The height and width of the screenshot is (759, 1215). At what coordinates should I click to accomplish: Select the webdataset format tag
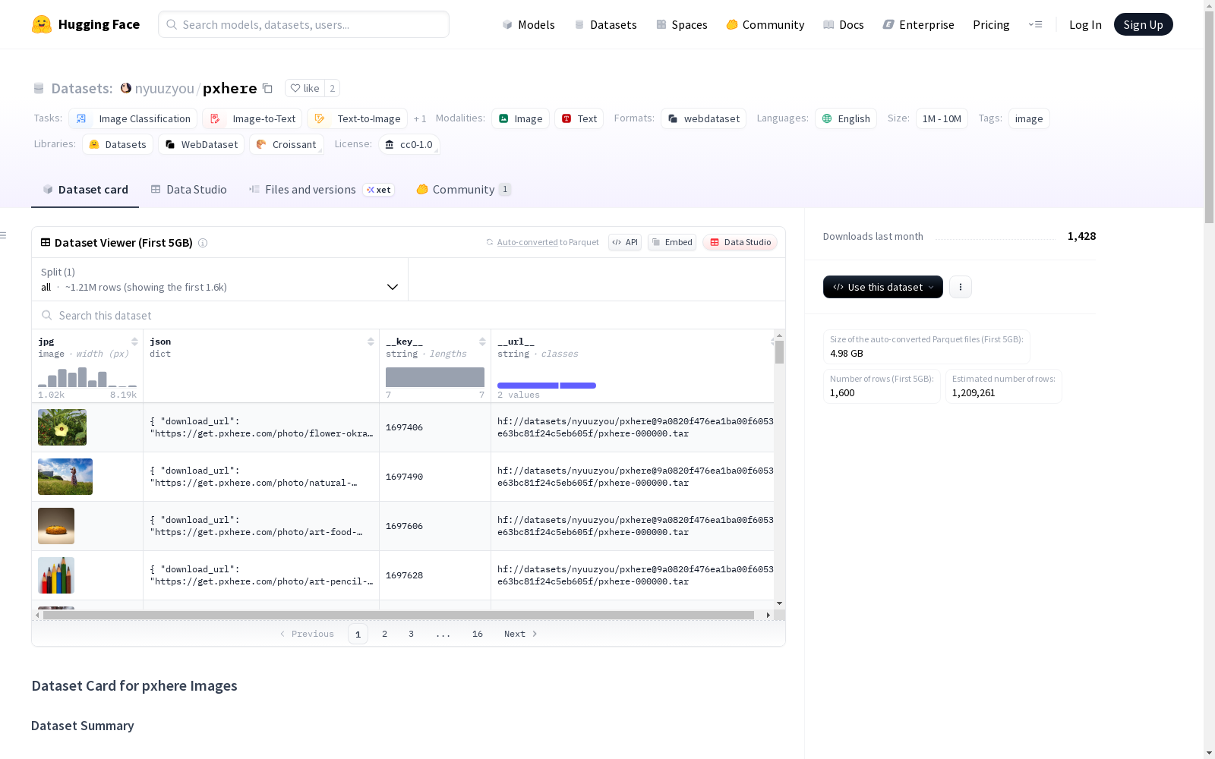click(703, 118)
